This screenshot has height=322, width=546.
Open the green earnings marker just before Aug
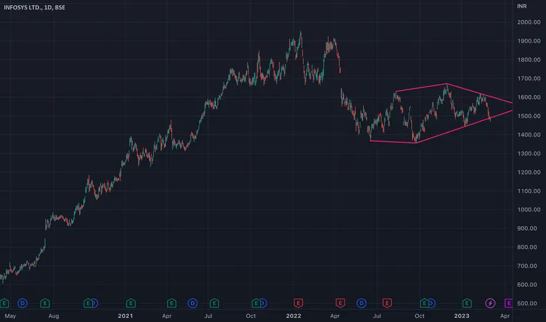pos(45,303)
